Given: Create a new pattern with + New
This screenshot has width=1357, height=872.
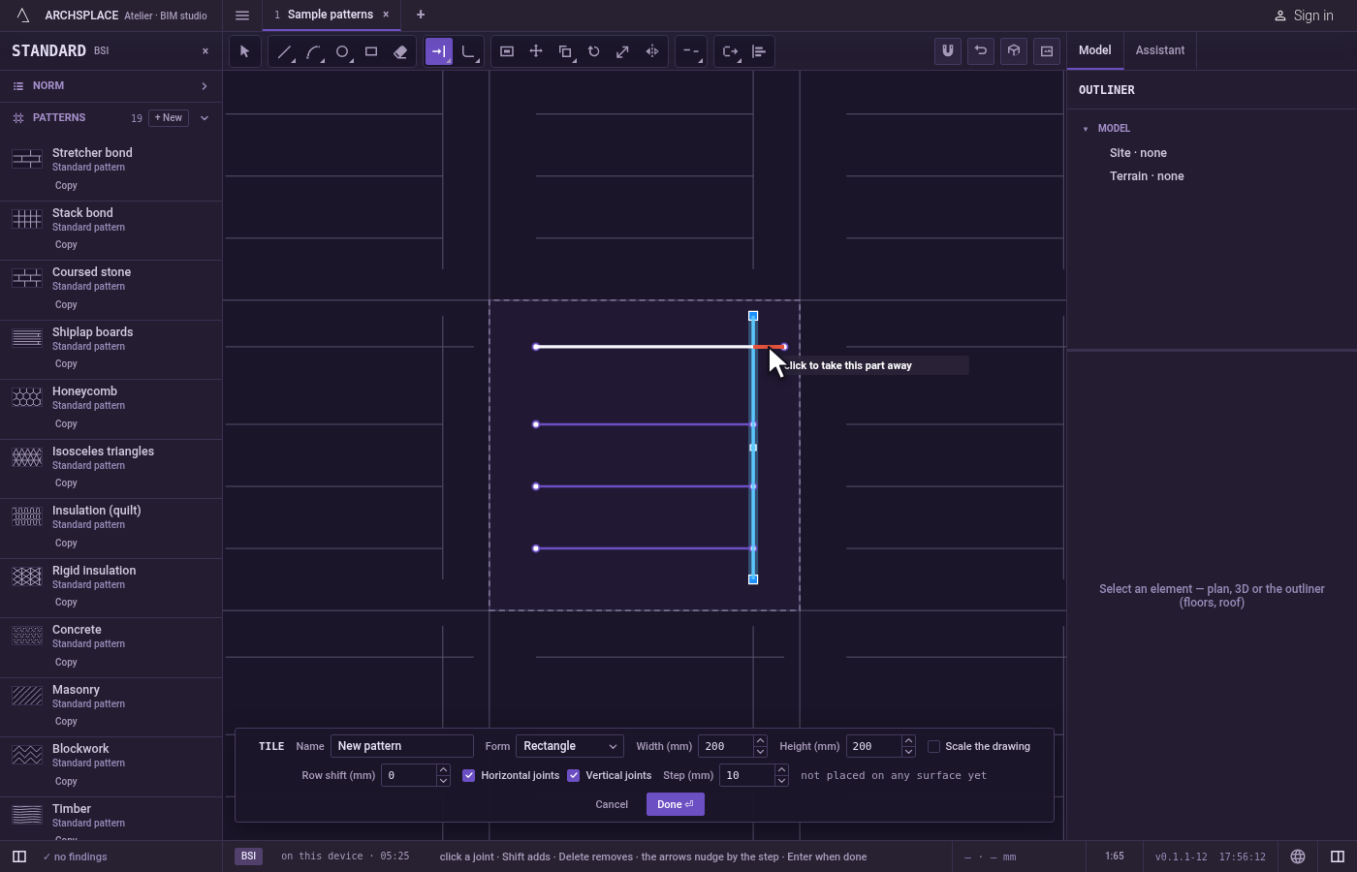Looking at the screenshot, I should pos(169,118).
